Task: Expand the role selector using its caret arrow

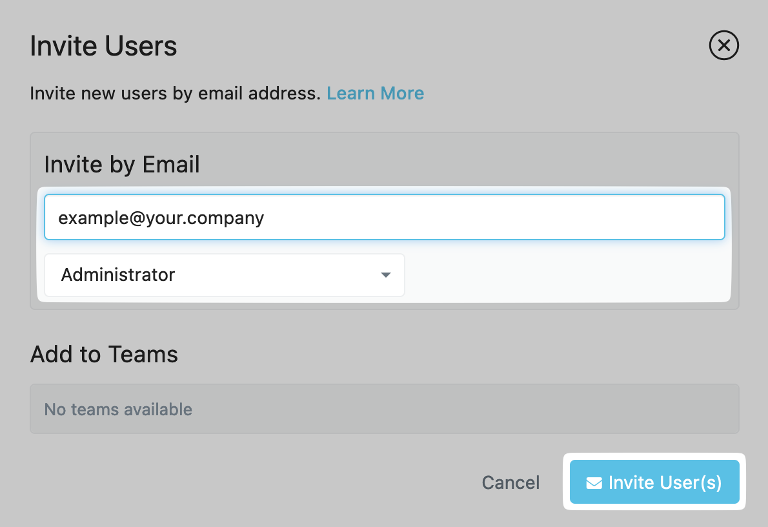Action: [x=386, y=275]
